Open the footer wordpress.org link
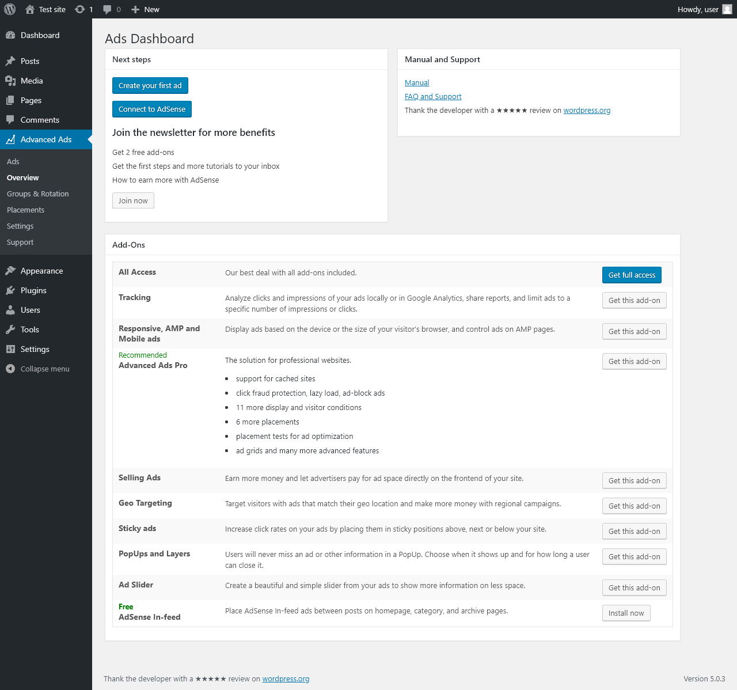The image size is (737, 690). (286, 679)
